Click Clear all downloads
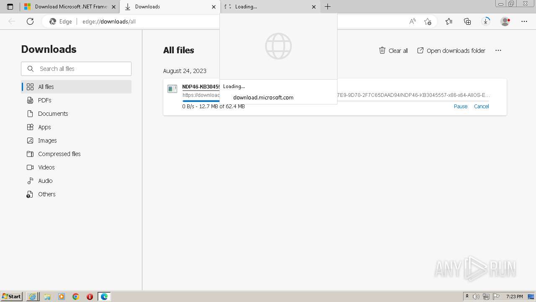The width and height of the screenshot is (536, 302). click(x=393, y=50)
